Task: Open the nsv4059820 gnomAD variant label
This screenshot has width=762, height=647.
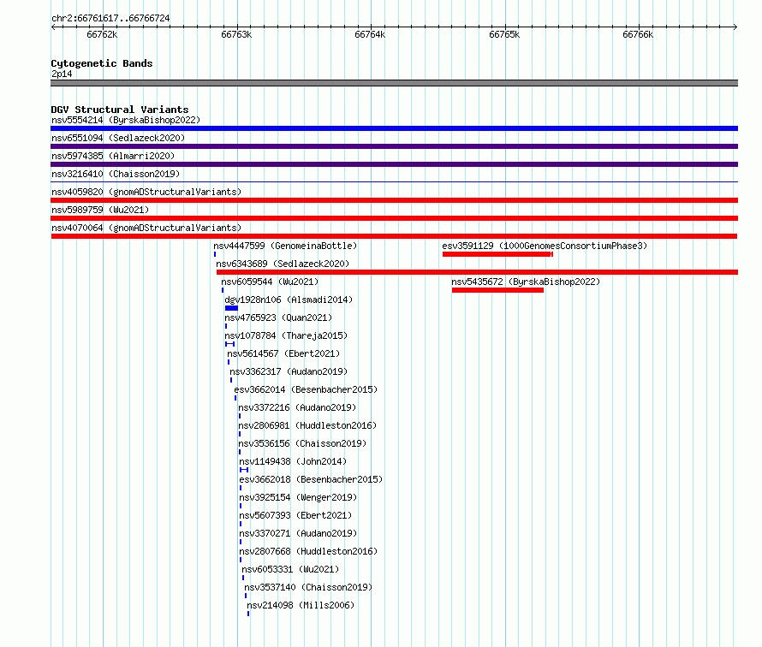Action: [x=146, y=192]
